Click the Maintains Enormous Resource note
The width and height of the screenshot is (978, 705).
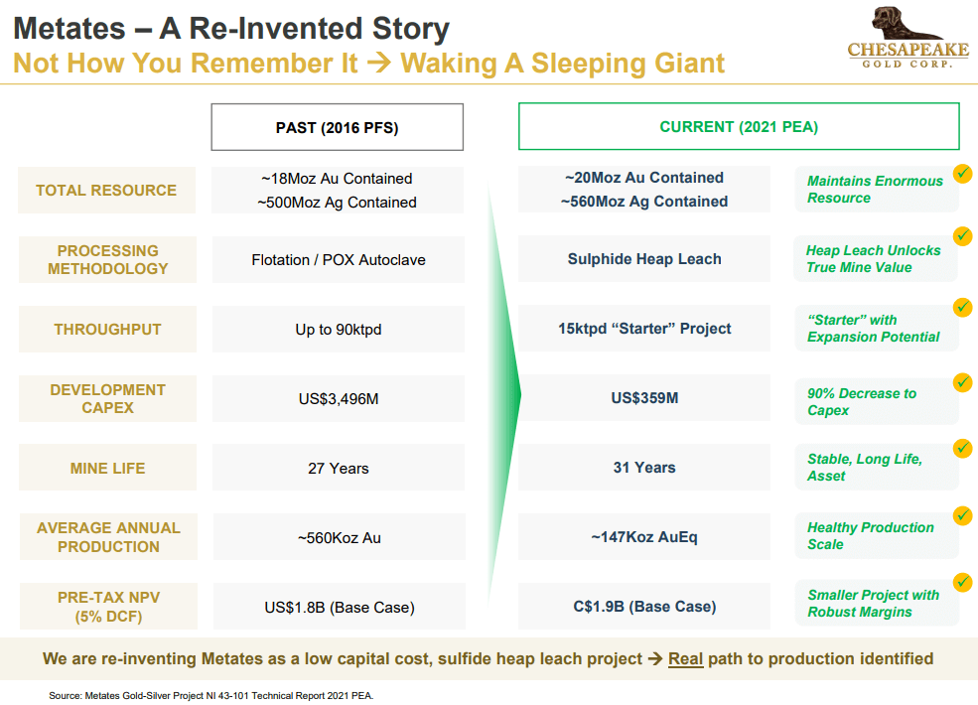click(875, 189)
